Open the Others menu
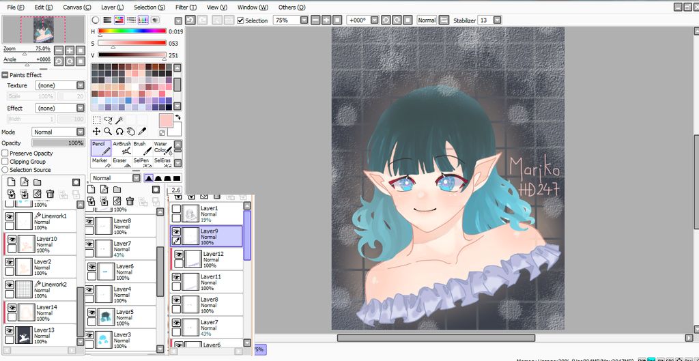 tap(292, 7)
